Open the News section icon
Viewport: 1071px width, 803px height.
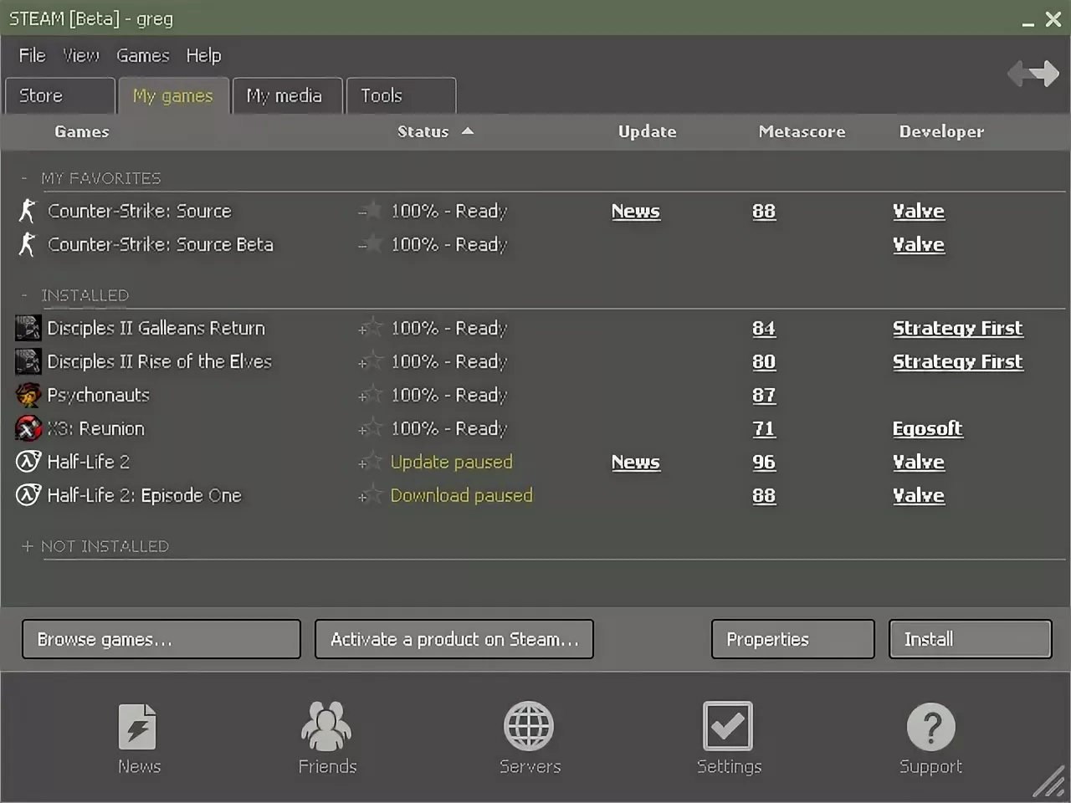tap(138, 726)
